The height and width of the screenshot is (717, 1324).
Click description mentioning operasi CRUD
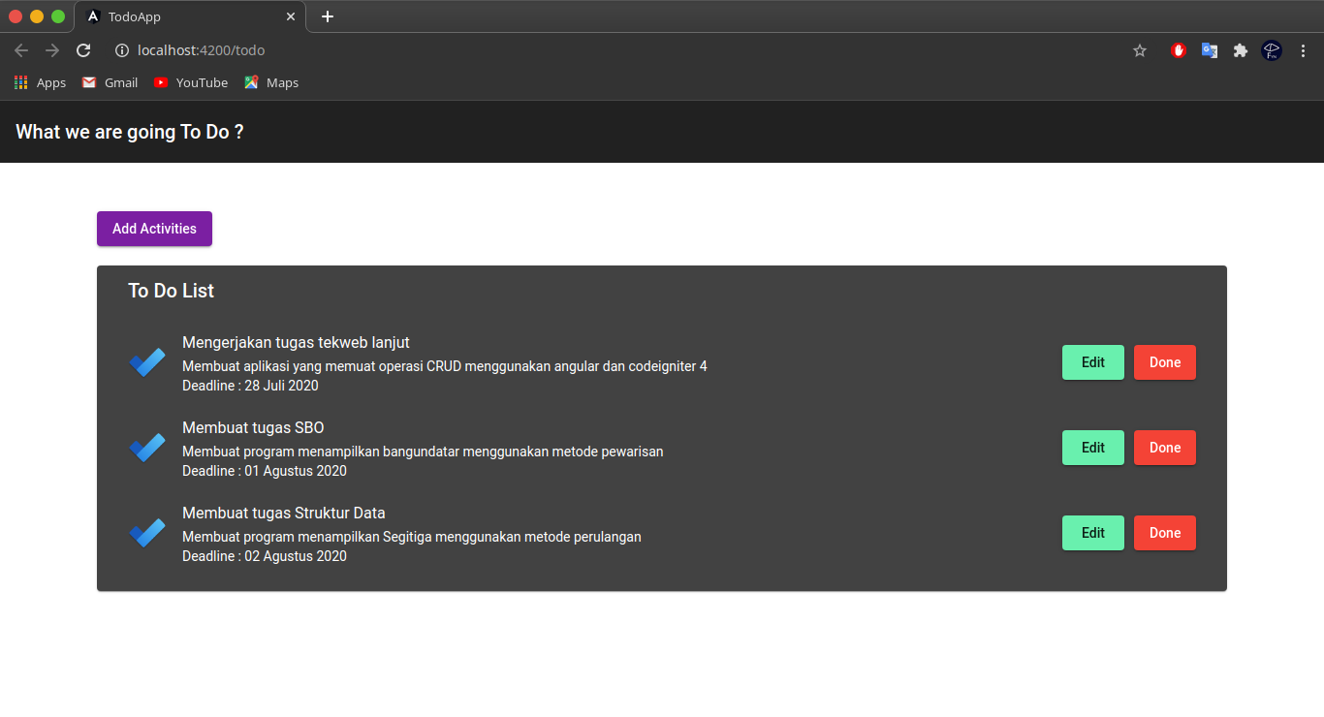coord(445,366)
